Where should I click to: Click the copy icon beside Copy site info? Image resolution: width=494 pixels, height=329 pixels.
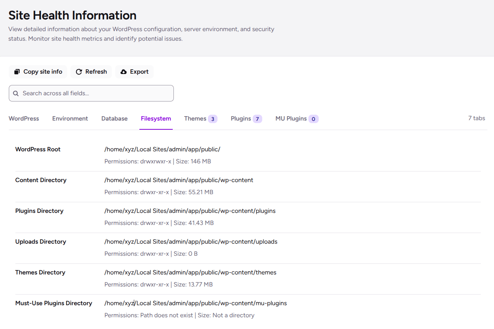[17, 72]
